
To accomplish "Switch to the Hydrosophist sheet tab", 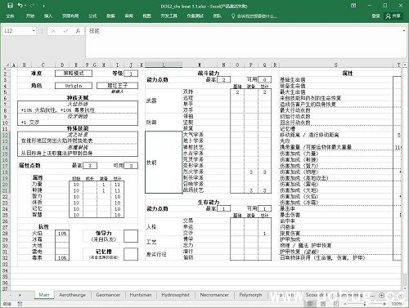I will coord(175,295).
